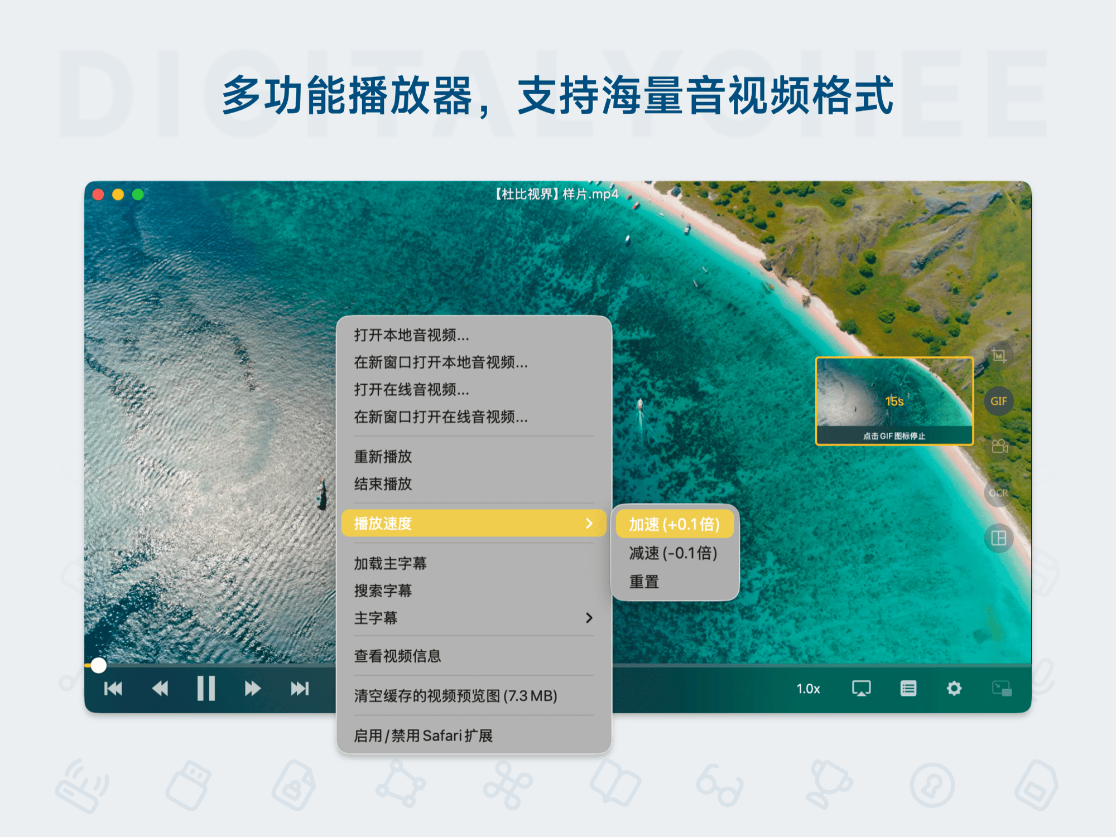Pause the video playback
This screenshot has width=1116, height=837.
point(205,688)
